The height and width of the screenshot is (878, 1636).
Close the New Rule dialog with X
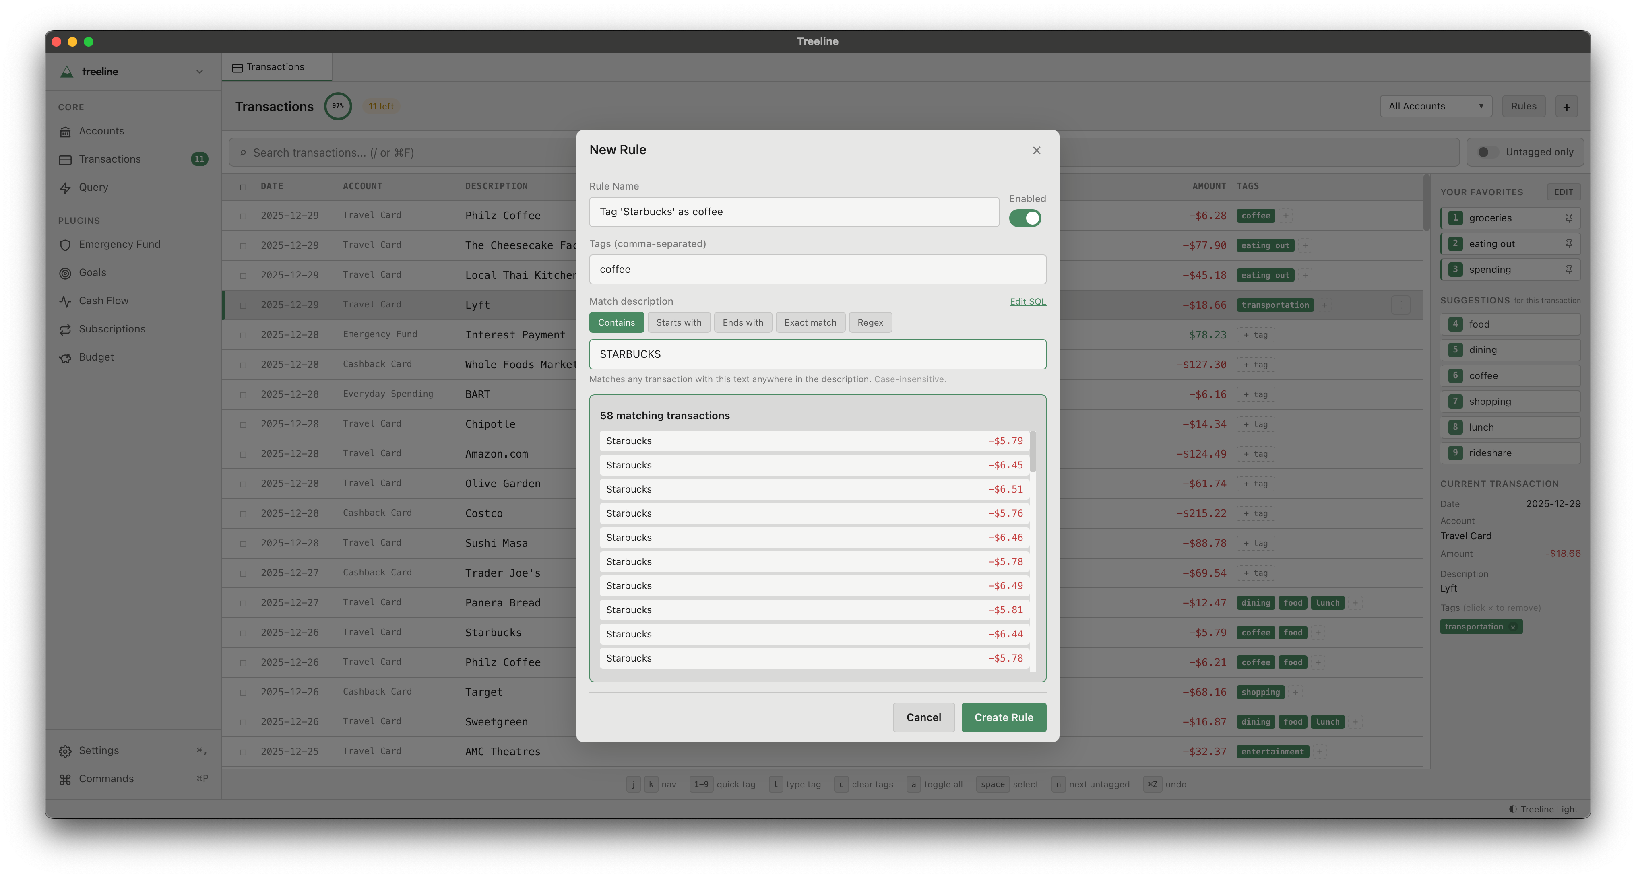click(x=1037, y=150)
